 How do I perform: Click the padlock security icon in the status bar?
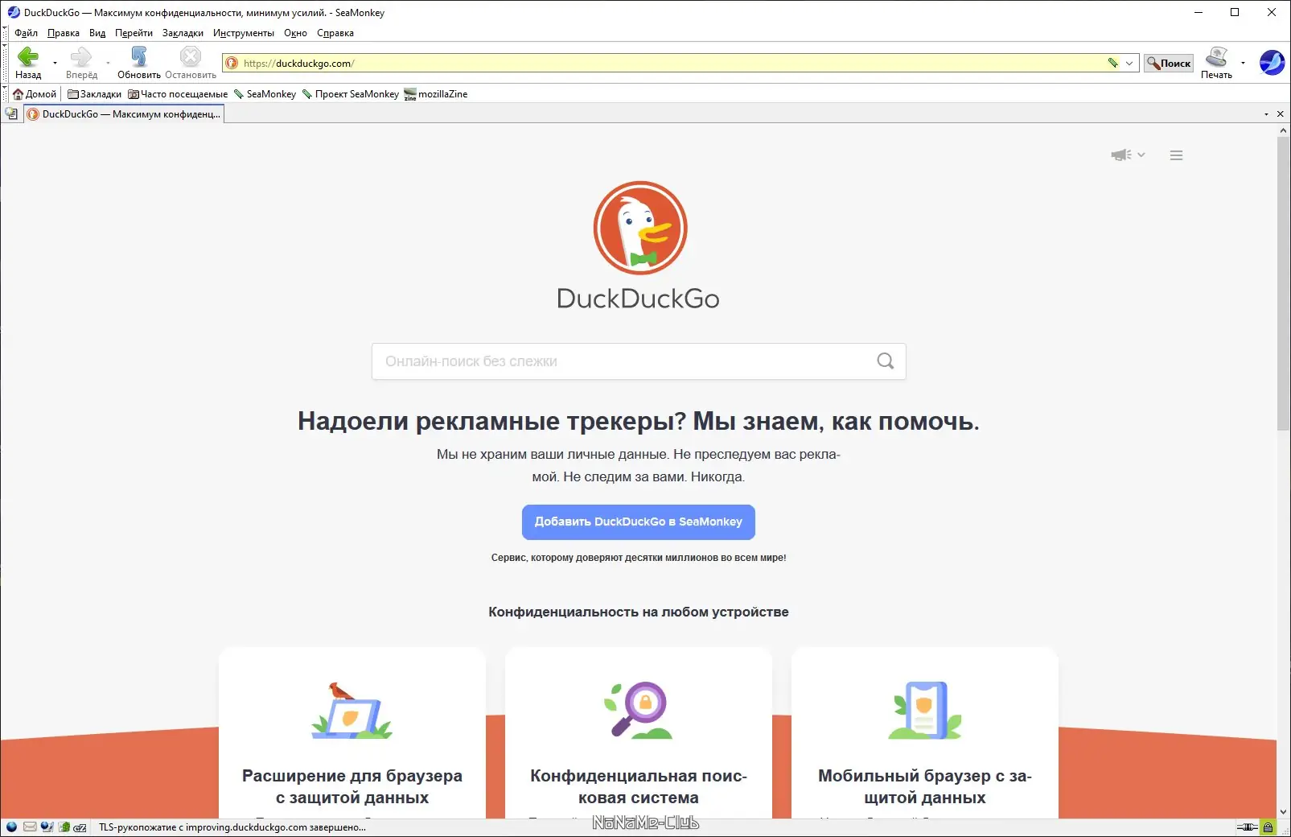pos(1268,827)
